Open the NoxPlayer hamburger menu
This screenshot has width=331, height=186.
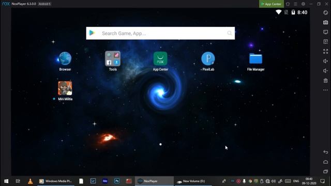[295, 4]
